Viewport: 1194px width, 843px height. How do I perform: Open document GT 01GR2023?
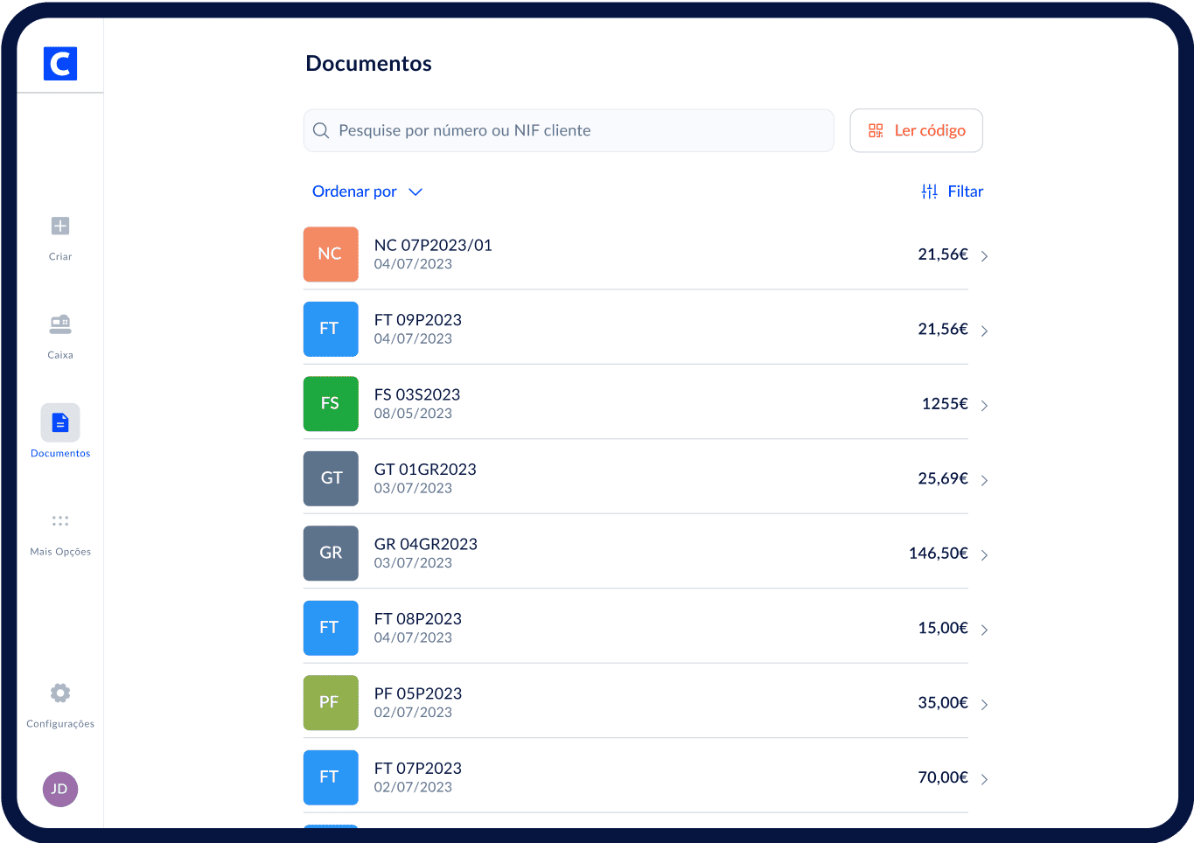tap(425, 470)
